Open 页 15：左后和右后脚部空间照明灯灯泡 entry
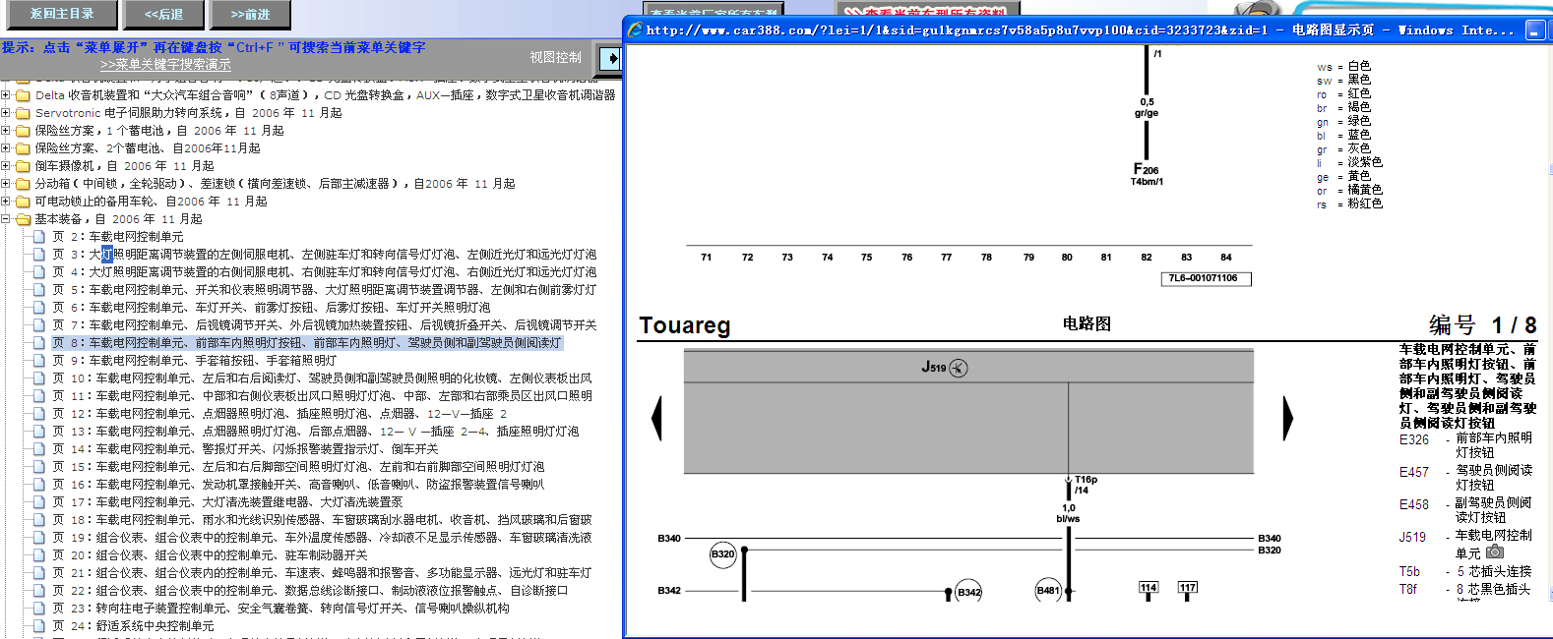Screen dimensions: 1553x639 tap(298, 467)
